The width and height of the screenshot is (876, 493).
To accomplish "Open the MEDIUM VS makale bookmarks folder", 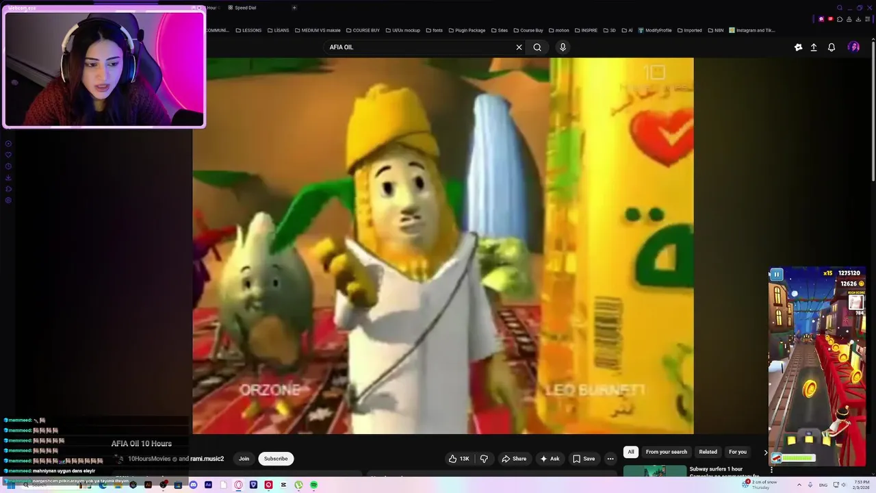I will (x=317, y=30).
